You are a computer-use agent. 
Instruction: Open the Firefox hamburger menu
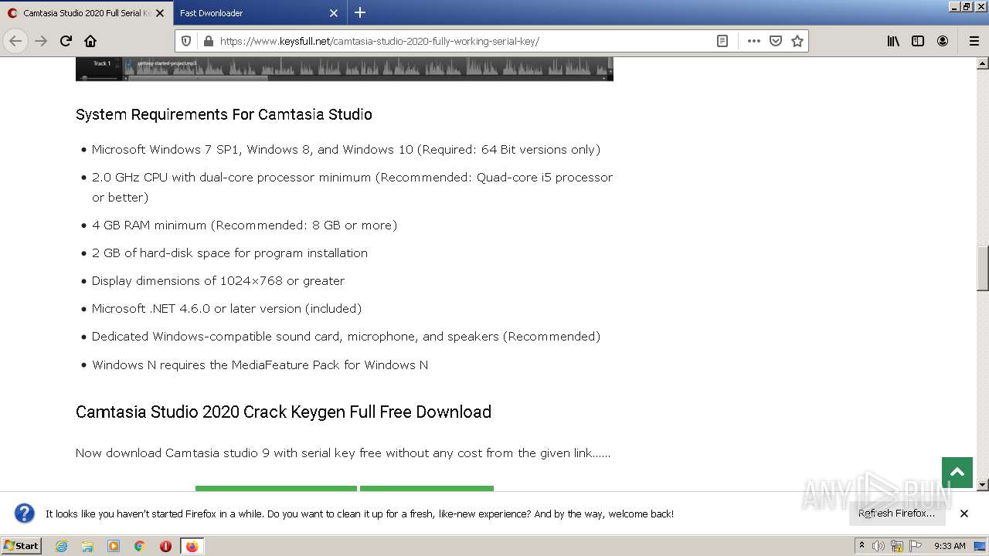click(974, 41)
